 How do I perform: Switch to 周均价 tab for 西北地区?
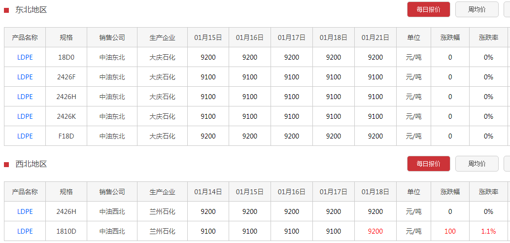(476, 164)
